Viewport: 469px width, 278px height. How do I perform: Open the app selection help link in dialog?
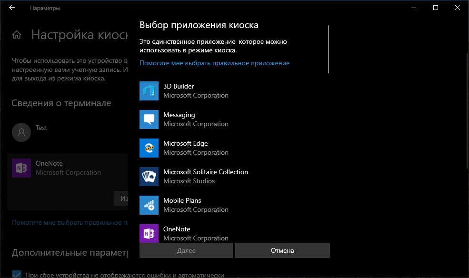pyautogui.click(x=214, y=63)
